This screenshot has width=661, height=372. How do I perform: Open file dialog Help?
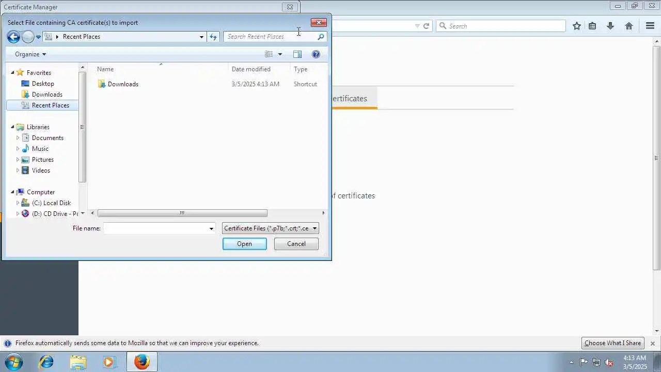pyautogui.click(x=316, y=54)
